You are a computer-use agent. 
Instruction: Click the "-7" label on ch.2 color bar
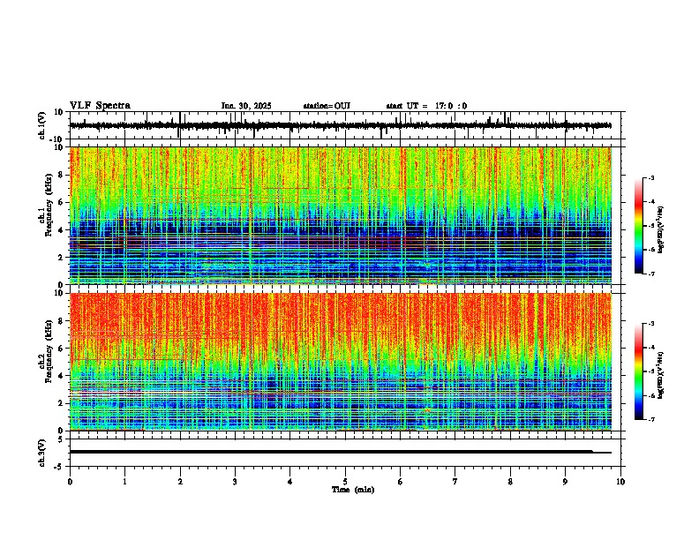tap(650, 419)
